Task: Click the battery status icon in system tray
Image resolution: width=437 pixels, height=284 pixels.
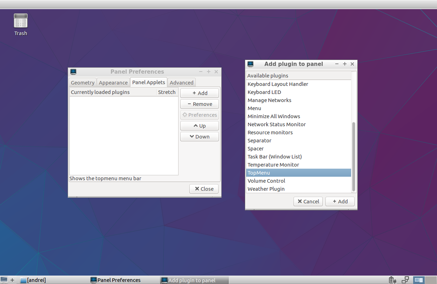Action: [x=392, y=280]
